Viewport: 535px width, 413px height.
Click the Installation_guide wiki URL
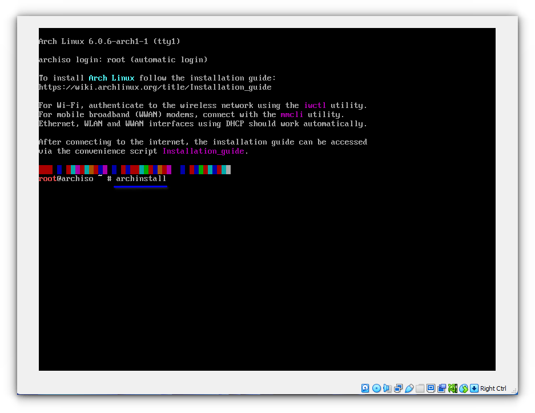coord(154,87)
